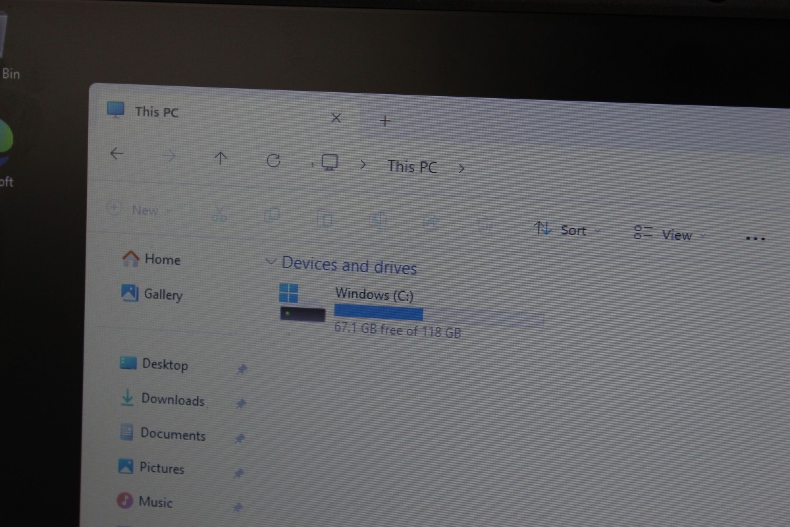This screenshot has width=790, height=527.
Task: Open Gallery in the sidebar
Action: point(152,294)
